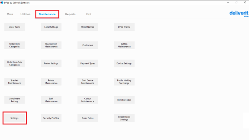The height and width of the screenshot is (140, 249).
Task: Open Public Holiday Surcharge
Action: [x=124, y=82]
